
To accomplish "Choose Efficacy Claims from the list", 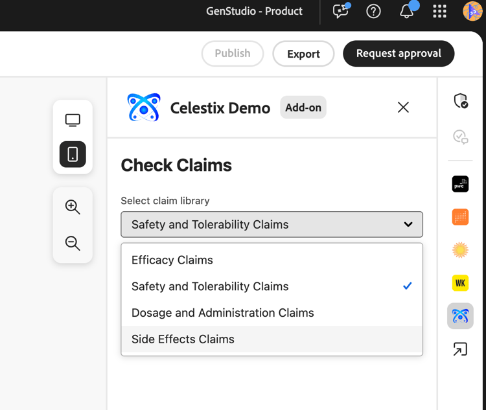I will point(172,260).
